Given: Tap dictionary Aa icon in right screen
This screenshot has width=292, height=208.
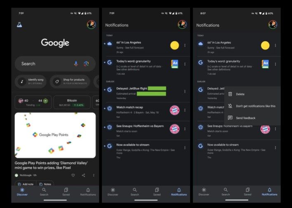Looking at the screenshot, I should tap(265, 64).
